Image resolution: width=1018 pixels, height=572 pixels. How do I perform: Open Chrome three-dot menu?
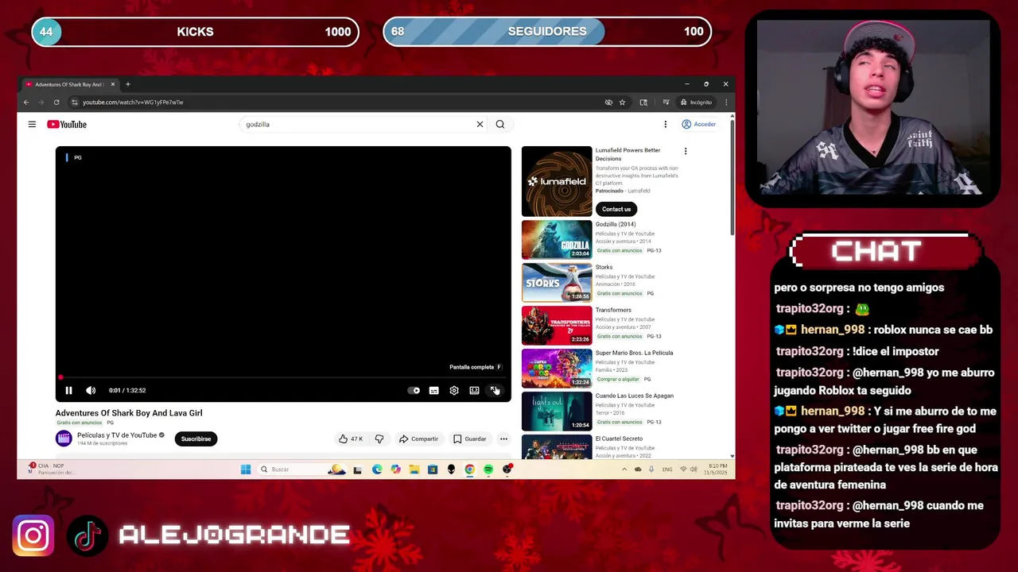pyautogui.click(x=725, y=102)
